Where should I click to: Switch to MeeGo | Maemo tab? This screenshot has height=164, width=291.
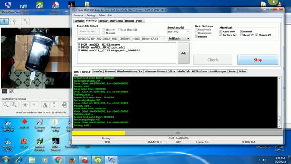coord(104,72)
